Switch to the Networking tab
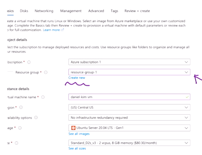Image resolution: width=202 pixels, height=155 pixels. click(x=44, y=11)
